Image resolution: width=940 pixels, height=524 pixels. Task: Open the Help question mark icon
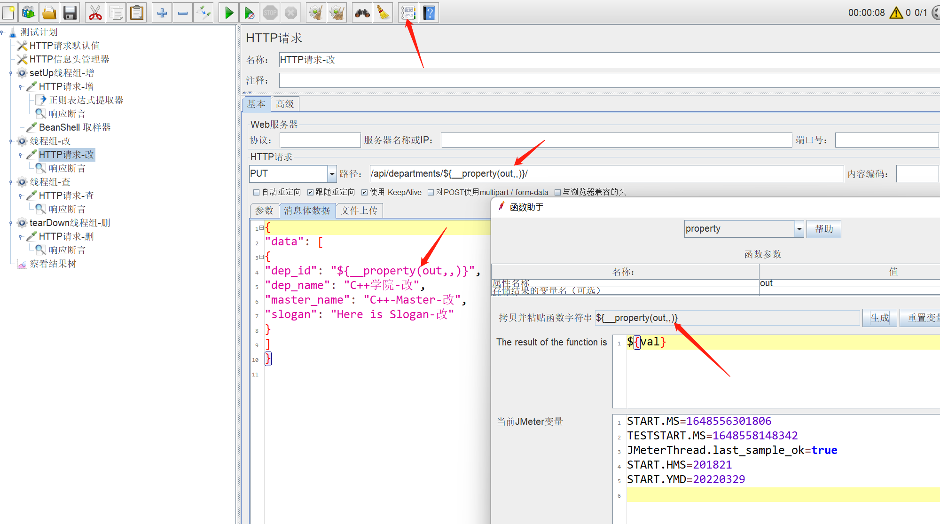click(429, 13)
